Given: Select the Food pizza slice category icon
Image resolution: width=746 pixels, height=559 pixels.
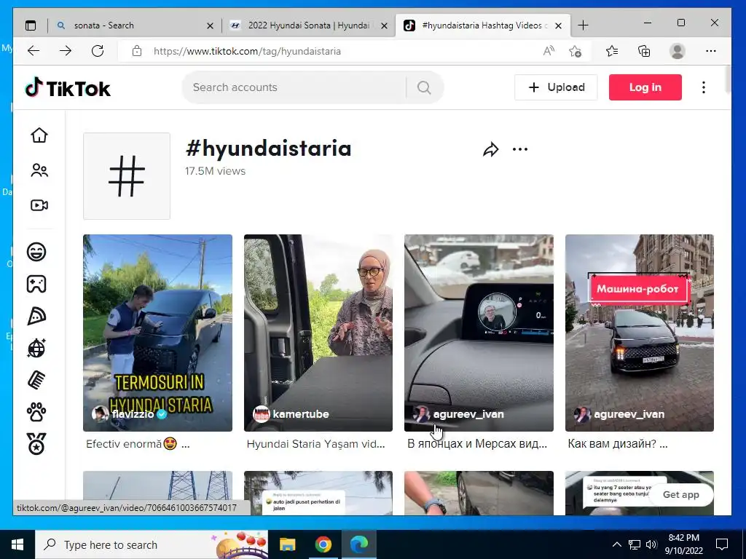Looking at the screenshot, I should tap(36, 316).
